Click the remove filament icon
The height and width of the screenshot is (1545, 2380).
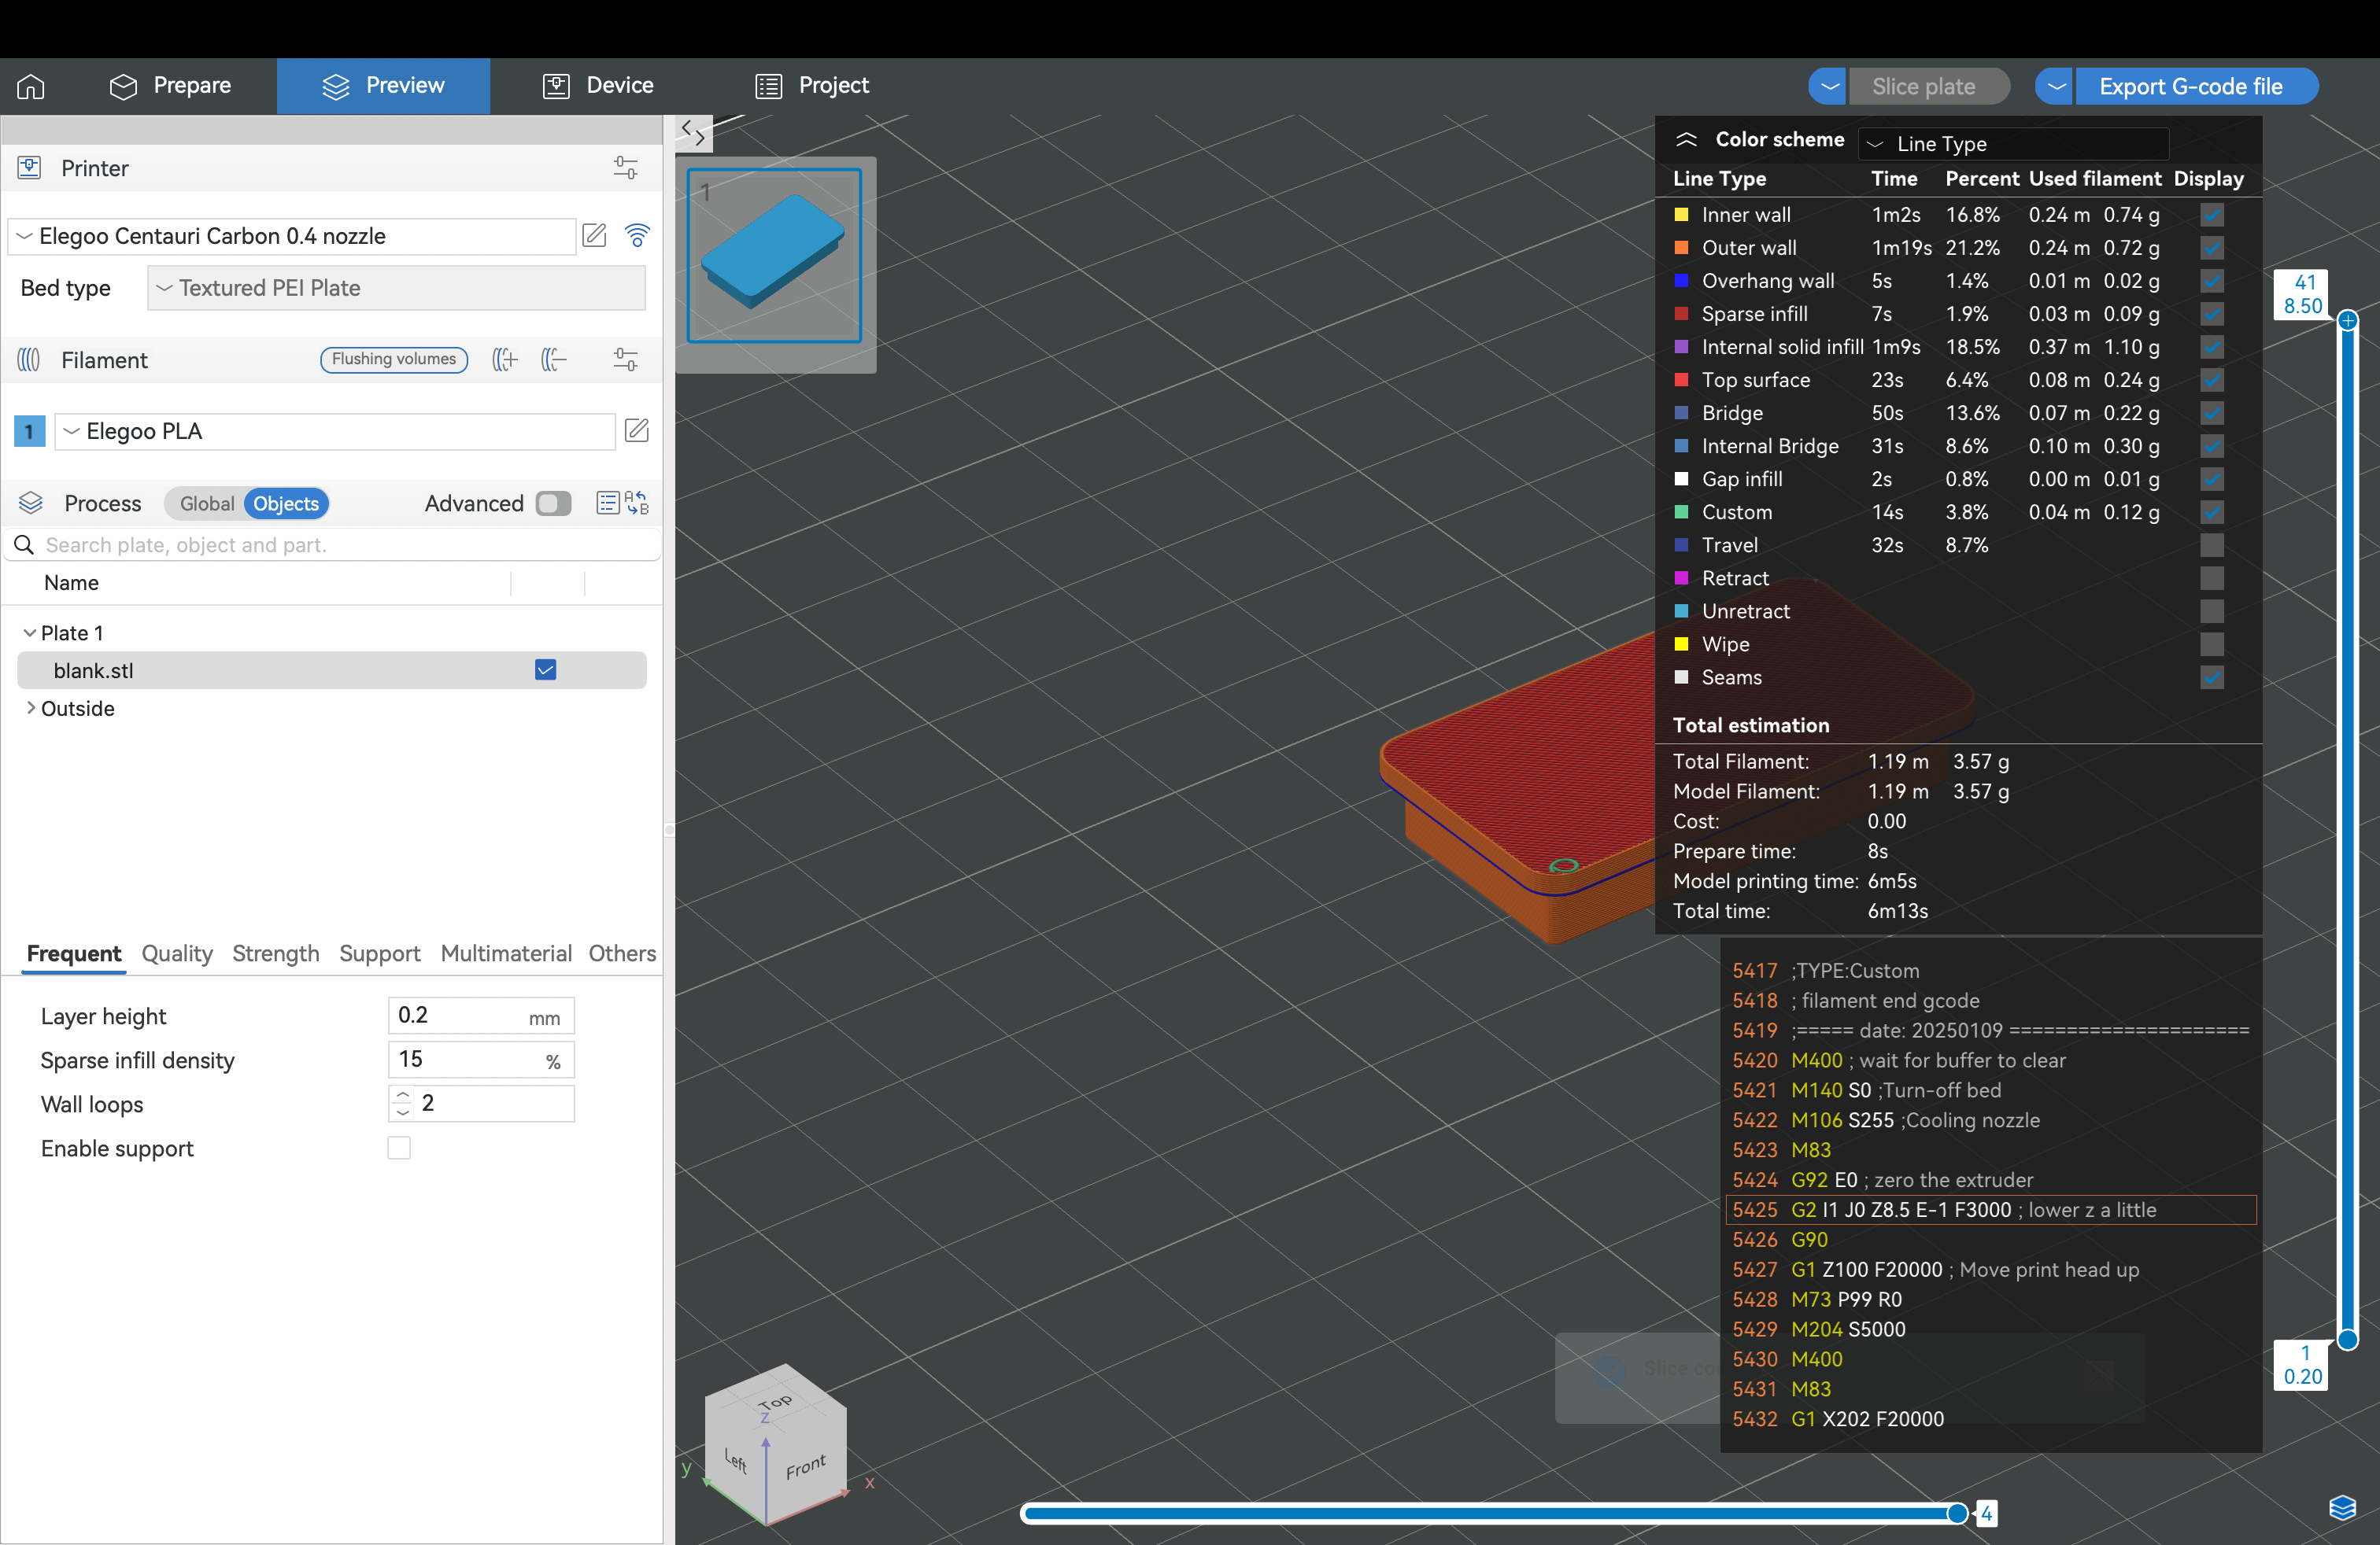[x=553, y=360]
